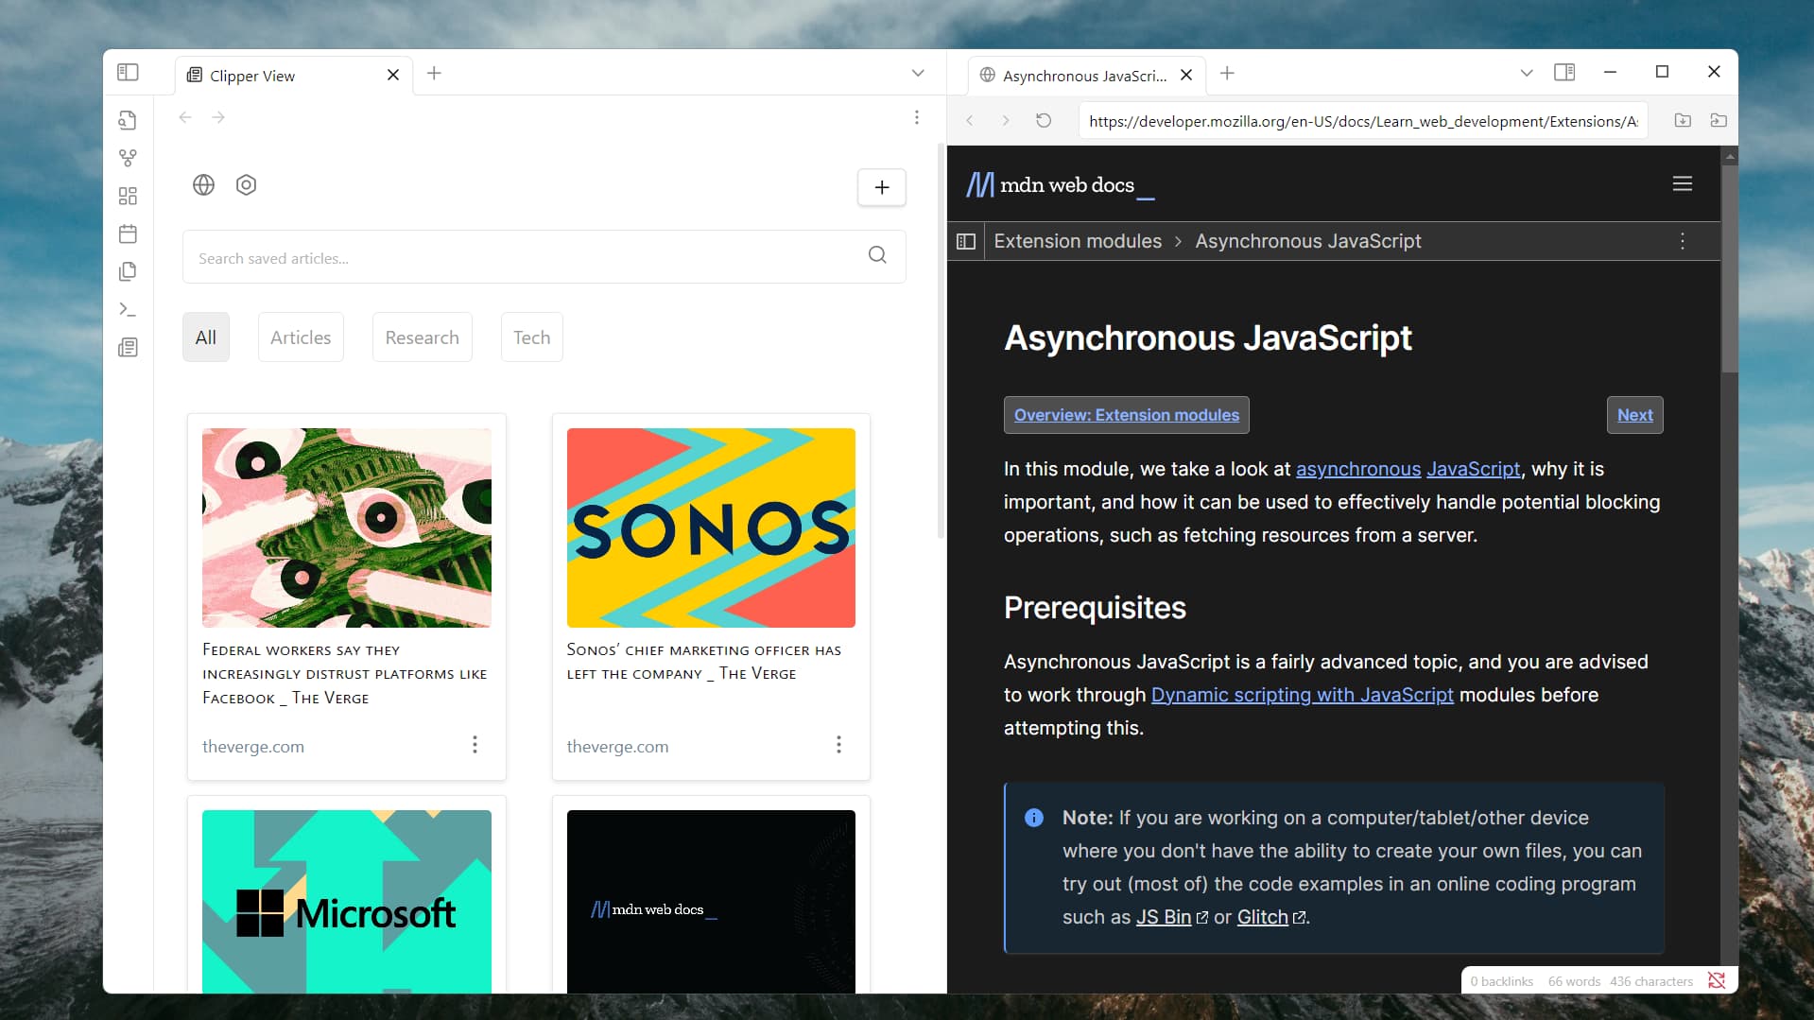Open Clipper View newspaper ribbon icon
Image resolution: width=1814 pixels, height=1020 pixels.
(128, 347)
